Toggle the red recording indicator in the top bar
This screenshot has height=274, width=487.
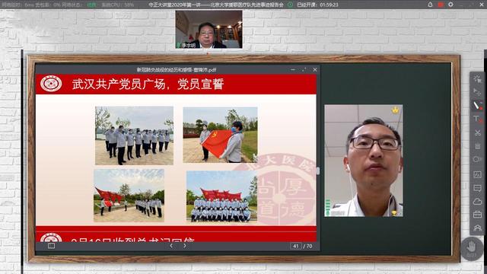pos(441,5)
